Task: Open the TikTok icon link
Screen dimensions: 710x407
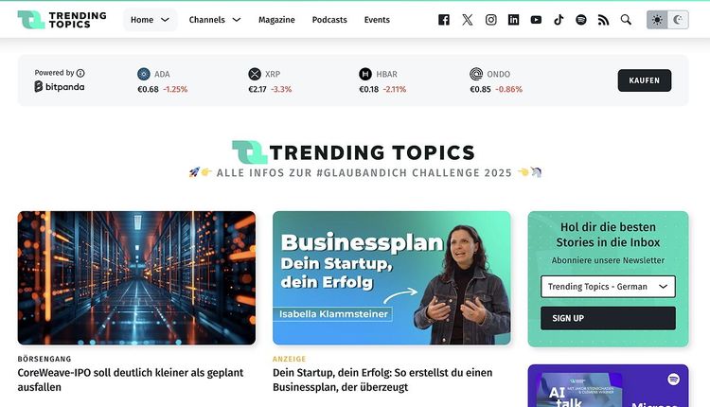Action: 559,20
